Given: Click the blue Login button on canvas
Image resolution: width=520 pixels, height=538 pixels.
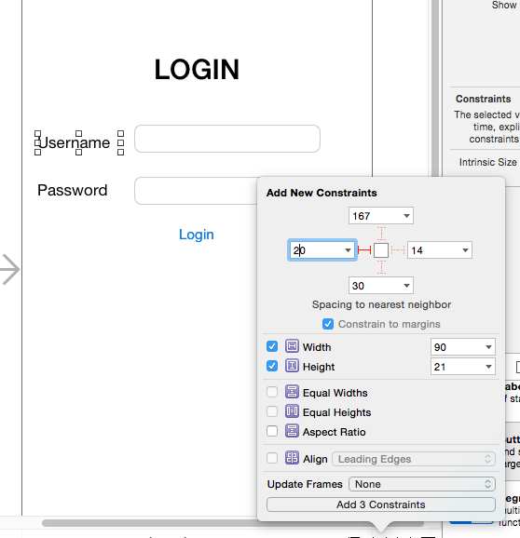Looking at the screenshot, I should 197,235.
